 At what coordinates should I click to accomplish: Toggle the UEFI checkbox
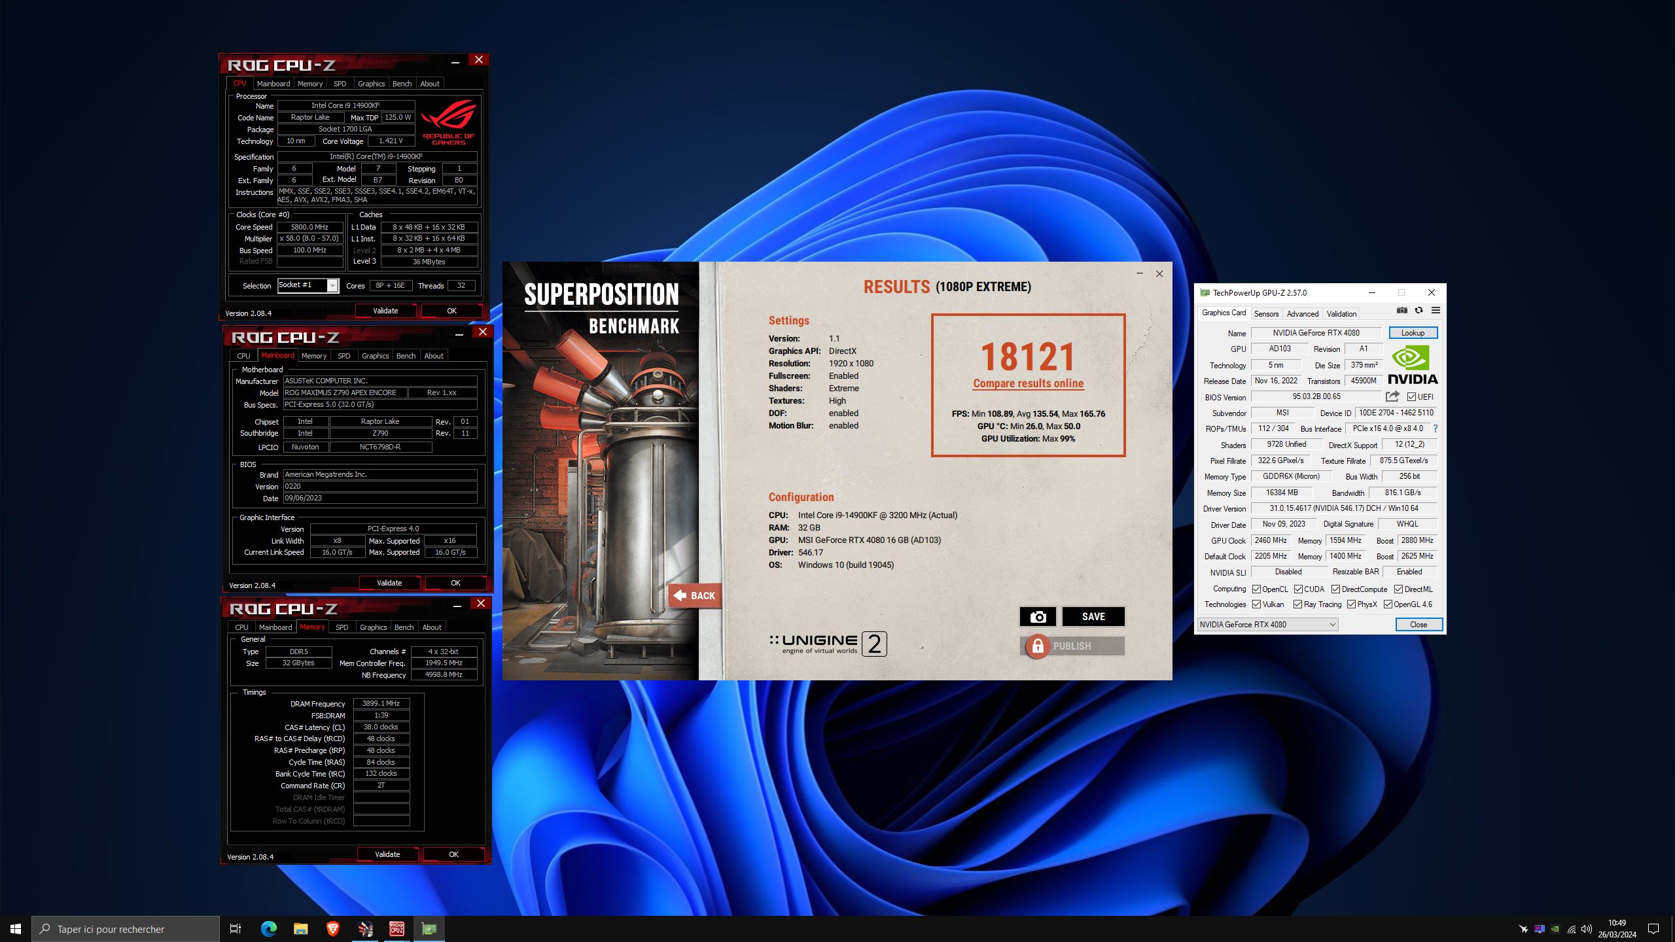[x=1412, y=397]
